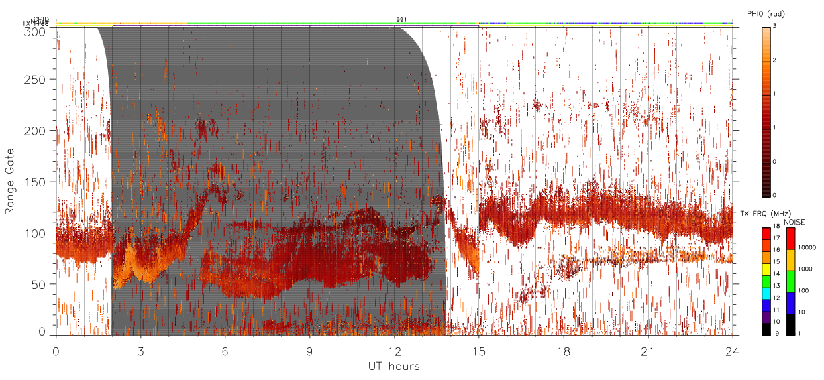The height and width of the screenshot is (380, 824).
Task: Click the '100' value on NOISE legend
Action: [x=803, y=290]
